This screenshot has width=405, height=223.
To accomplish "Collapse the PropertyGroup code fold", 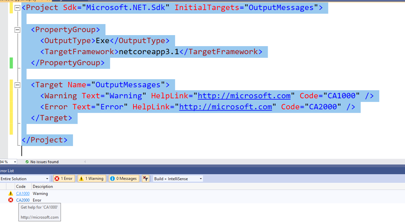I will coord(17,30).
